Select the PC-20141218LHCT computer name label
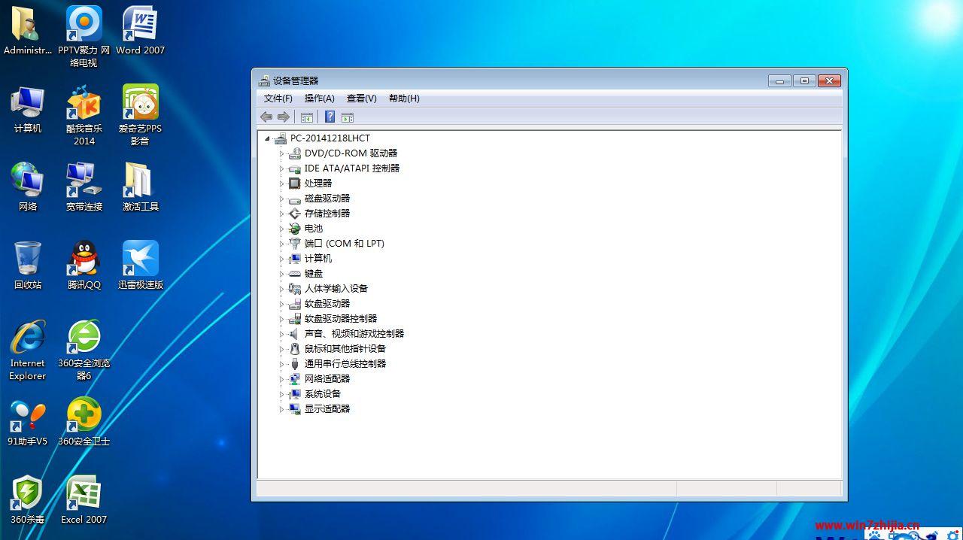 click(330, 138)
